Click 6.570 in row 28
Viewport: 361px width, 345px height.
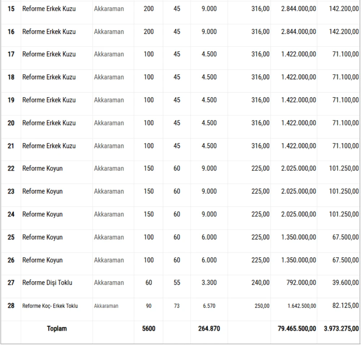(209, 306)
